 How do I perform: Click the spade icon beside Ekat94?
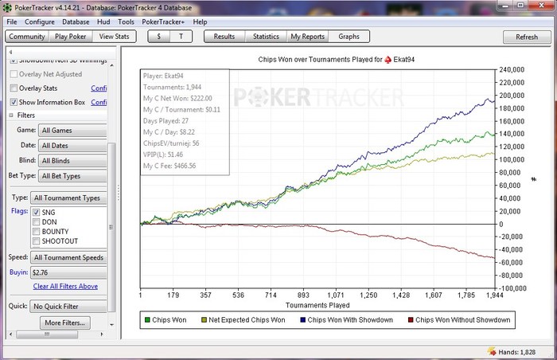(x=388, y=60)
